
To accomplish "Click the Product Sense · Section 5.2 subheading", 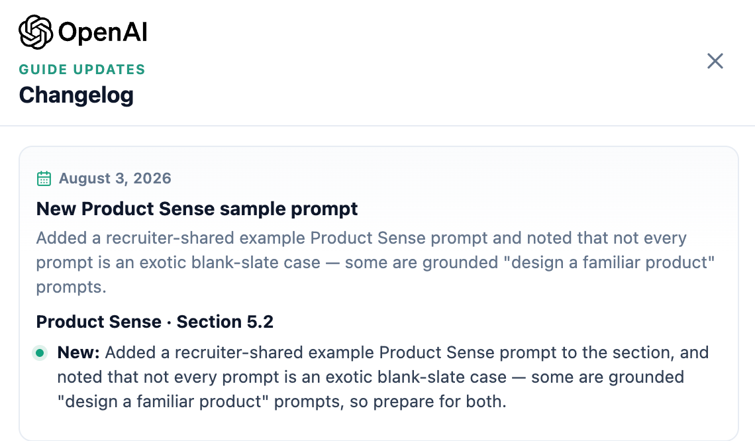I will (154, 322).
